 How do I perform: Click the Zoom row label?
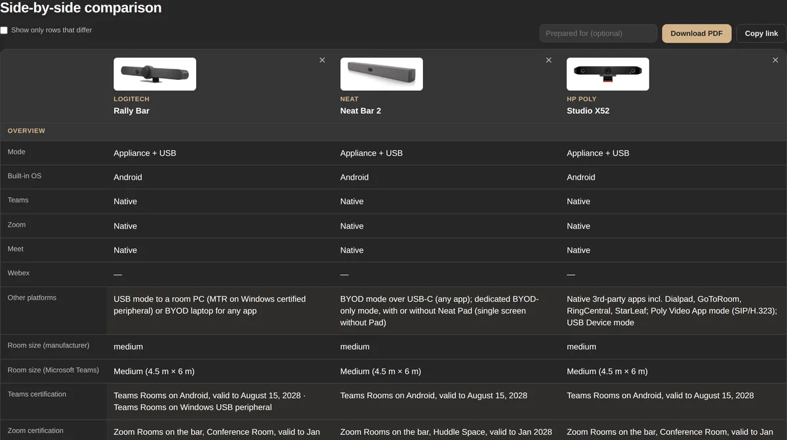click(16, 225)
